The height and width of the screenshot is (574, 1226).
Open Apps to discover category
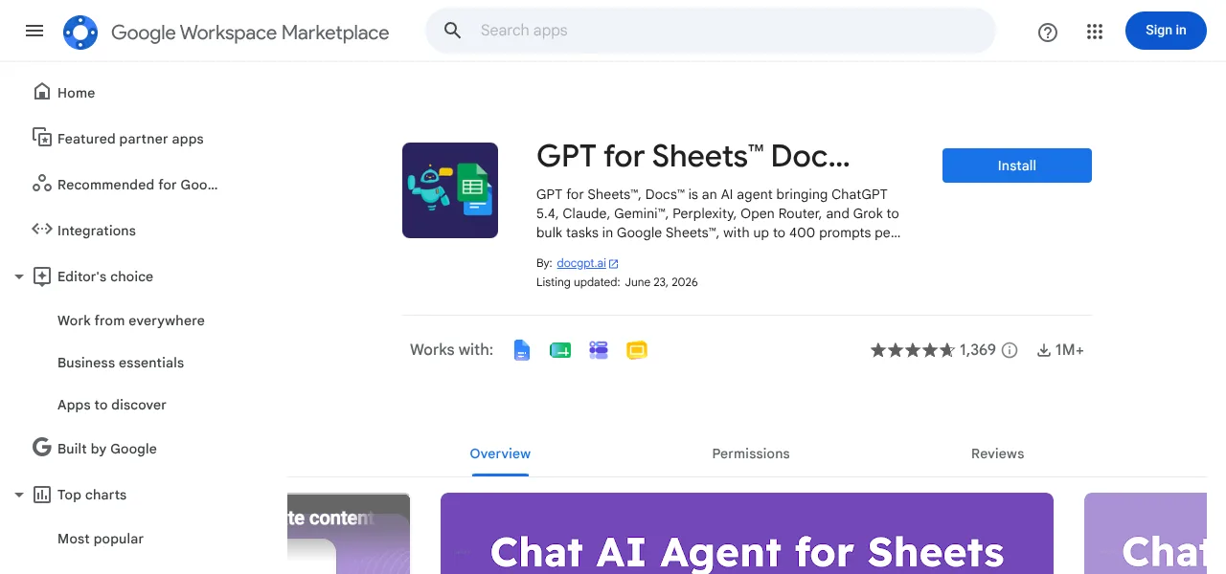tap(112, 405)
